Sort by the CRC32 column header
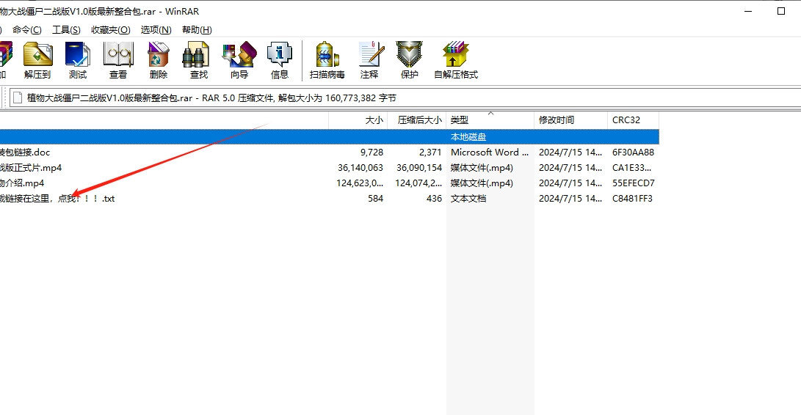 634,120
